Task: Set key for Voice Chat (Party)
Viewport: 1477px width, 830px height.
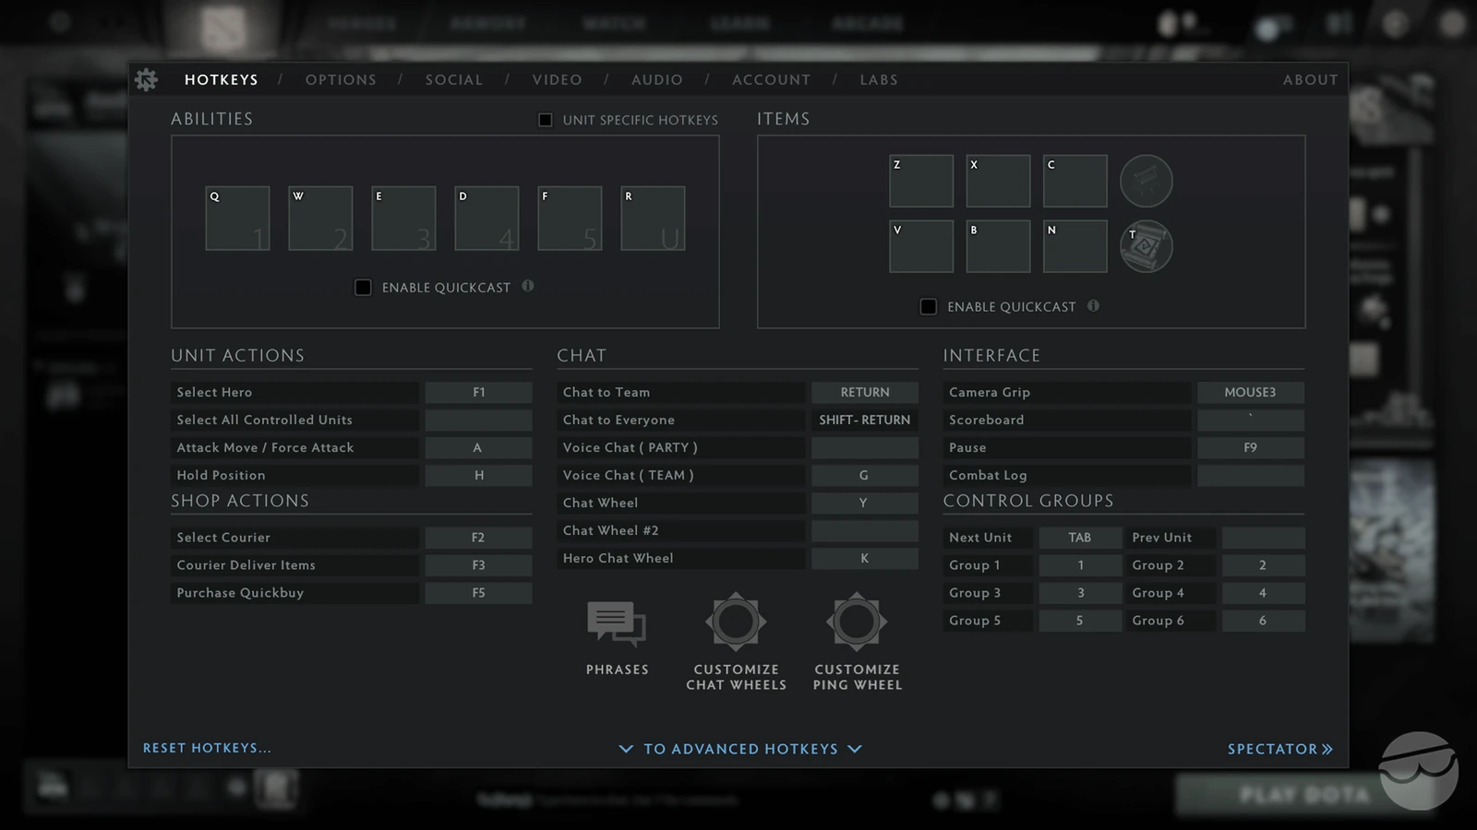Action: (865, 447)
